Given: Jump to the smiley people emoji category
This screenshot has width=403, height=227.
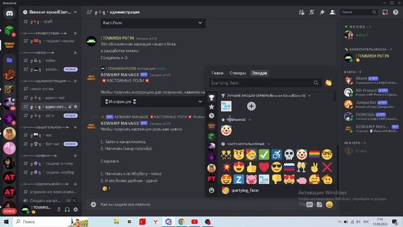Looking at the screenshot, I should tap(212, 190).
